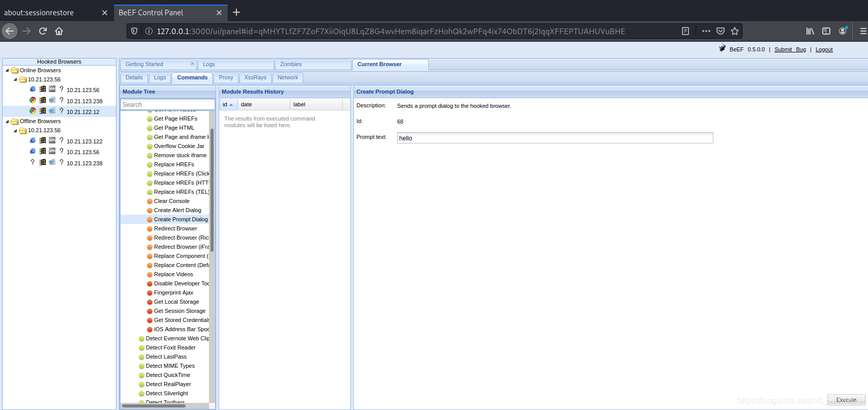This screenshot has width=868, height=410.
Task: Toggle reader view icon in address bar
Action: (685, 31)
